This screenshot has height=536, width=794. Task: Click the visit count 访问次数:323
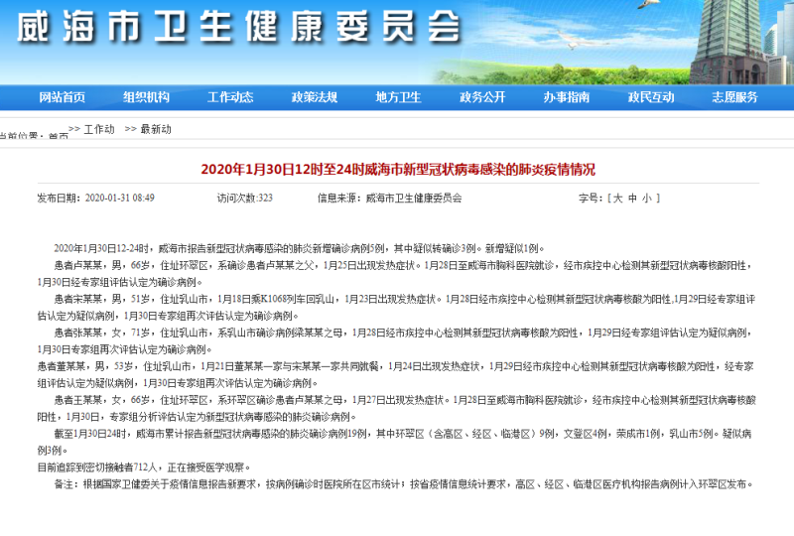coord(245,199)
